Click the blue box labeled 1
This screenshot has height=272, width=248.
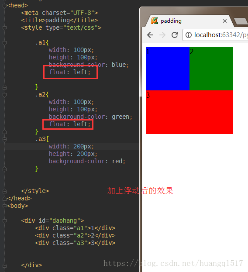(168, 69)
